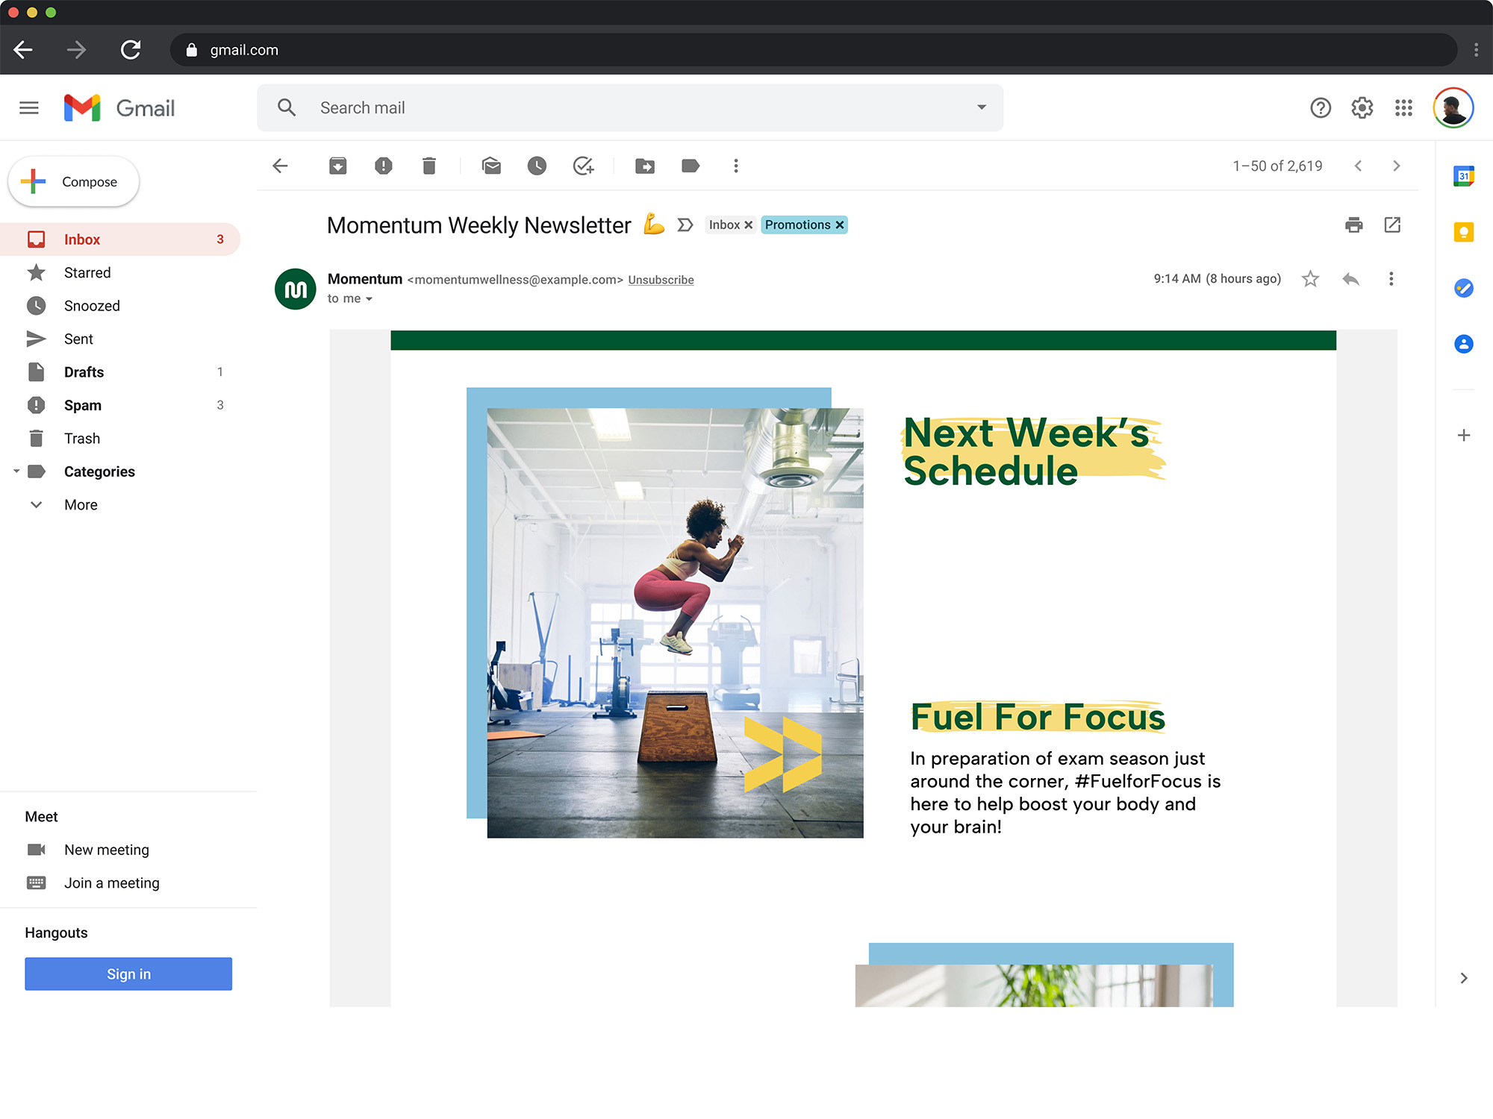
Task: Star the Momentum email
Action: point(1310,279)
